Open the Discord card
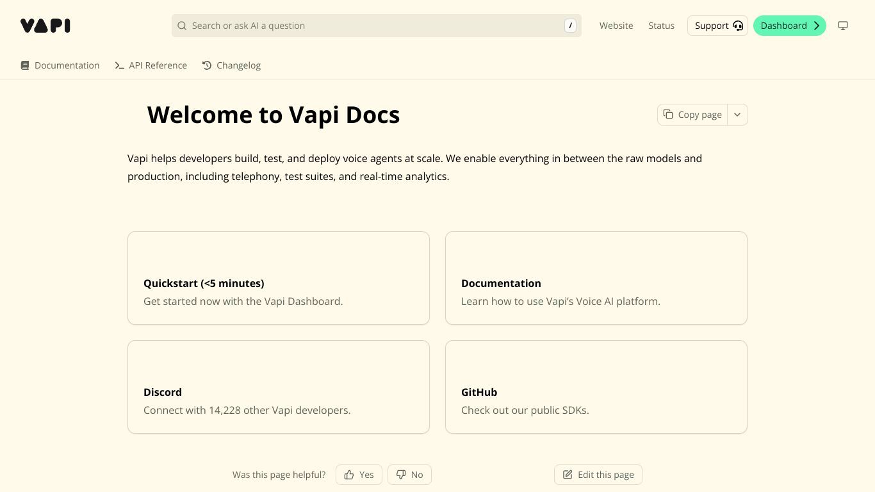 click(279, 387)
